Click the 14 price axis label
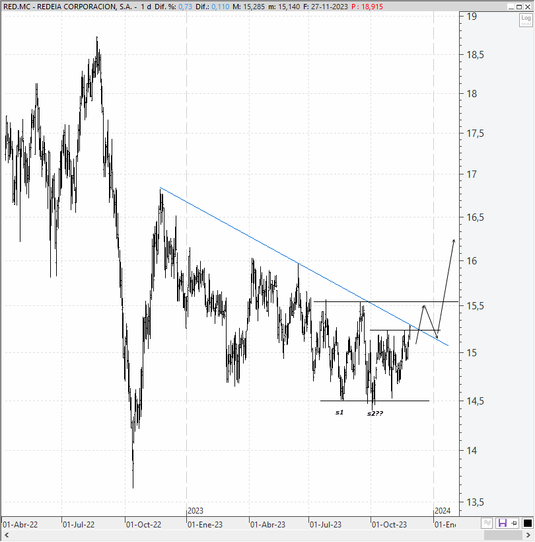Viewport: 535px width, 542px height. pyautogui.click(x=472, y=450)
